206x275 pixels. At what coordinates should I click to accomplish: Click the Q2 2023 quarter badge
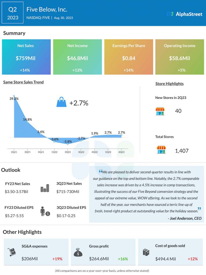coord(13,13)
